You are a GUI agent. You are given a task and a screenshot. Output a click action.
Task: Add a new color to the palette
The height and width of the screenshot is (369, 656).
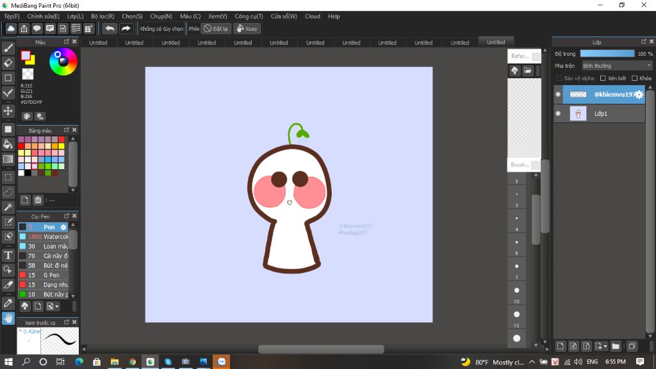pos(25,200)
